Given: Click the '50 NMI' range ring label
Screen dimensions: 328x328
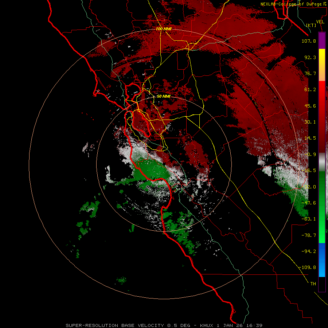Looking at the screenshot, I should 164,96.
